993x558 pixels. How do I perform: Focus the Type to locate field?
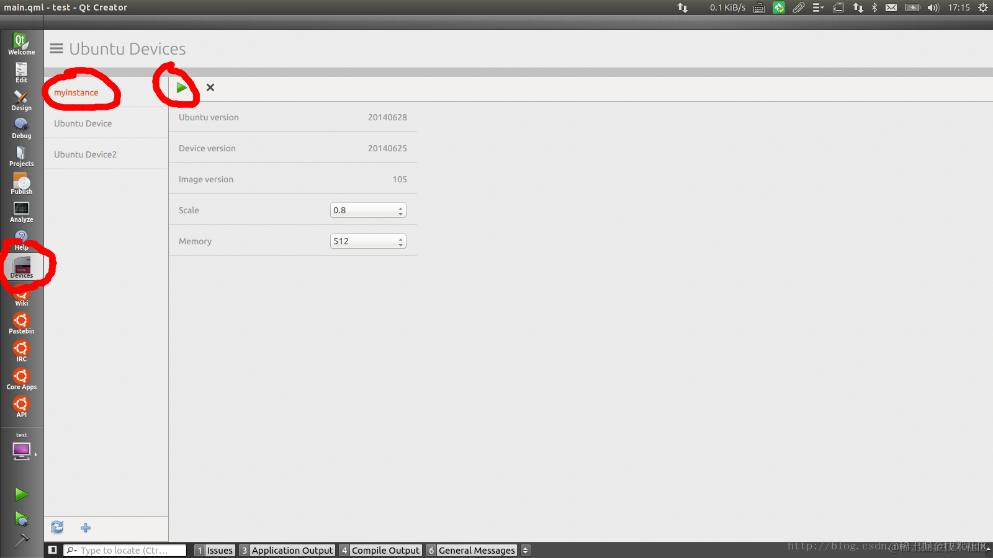pyautogui.click(x=125, y=550)
